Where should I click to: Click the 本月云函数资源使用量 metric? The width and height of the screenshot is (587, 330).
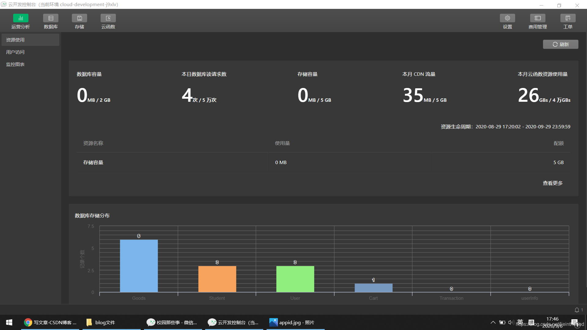point(544,88)
